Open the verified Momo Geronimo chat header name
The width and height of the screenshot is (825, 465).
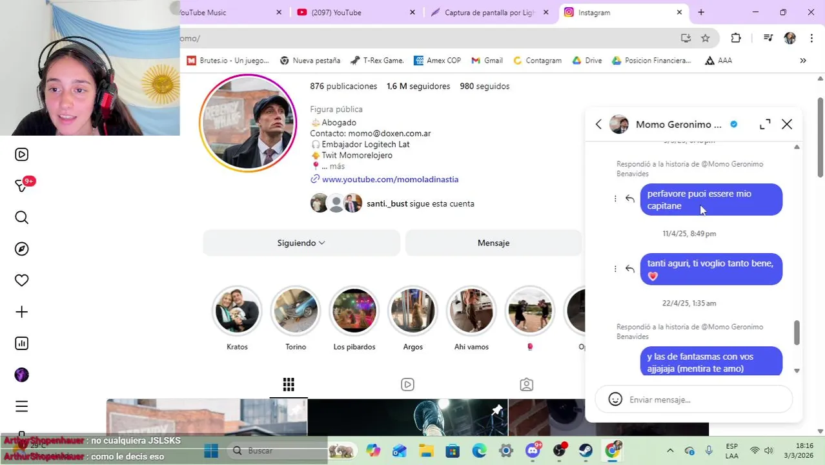tap(678, 124)
